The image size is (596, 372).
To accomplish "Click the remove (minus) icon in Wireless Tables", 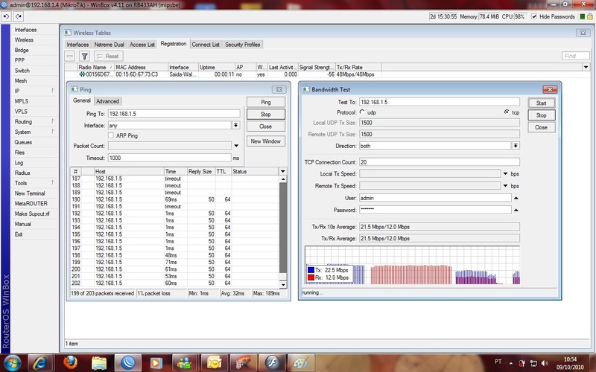I will tap(71, 56).
